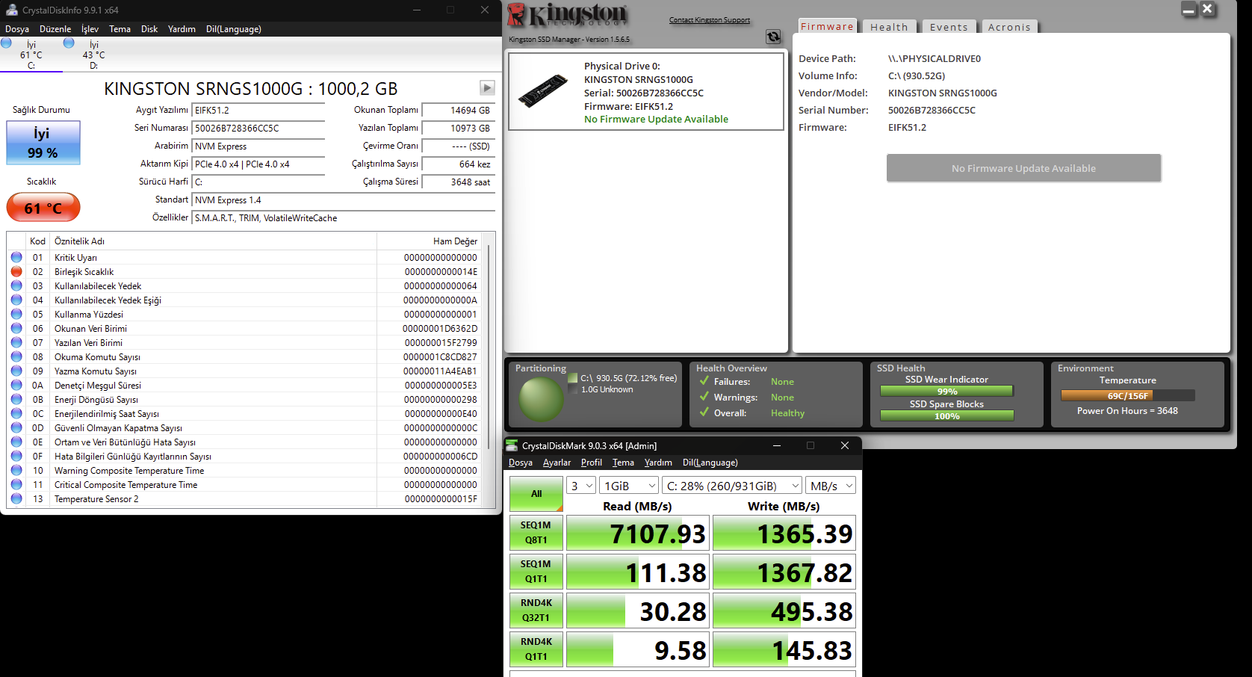Screen dimensions: 1252x677
Task: Open Ayarlar menu in CrystalDiskMark
Action: click(557, 463)
